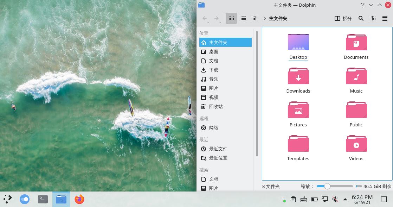Select 下载 in the places panel

[x=214, y=70]
